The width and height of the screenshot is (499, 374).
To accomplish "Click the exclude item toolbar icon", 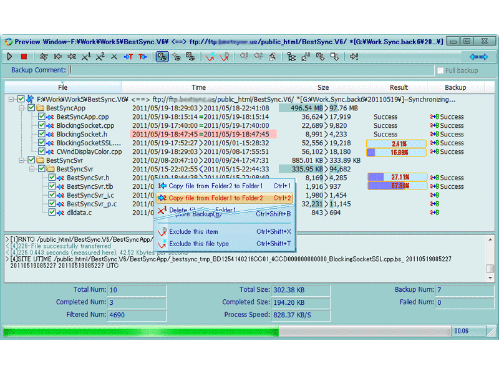I will [x=225, y=57].
